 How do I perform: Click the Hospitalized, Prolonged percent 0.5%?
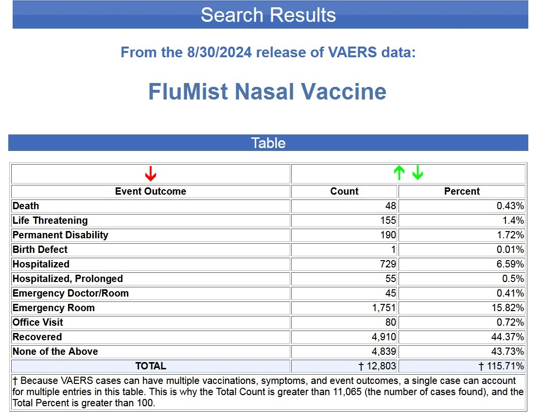(513, 279)
